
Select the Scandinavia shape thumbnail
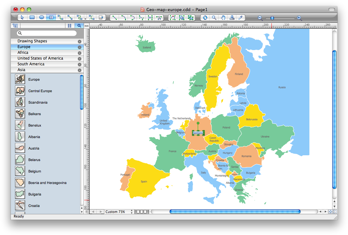click(x=20, y=102)
